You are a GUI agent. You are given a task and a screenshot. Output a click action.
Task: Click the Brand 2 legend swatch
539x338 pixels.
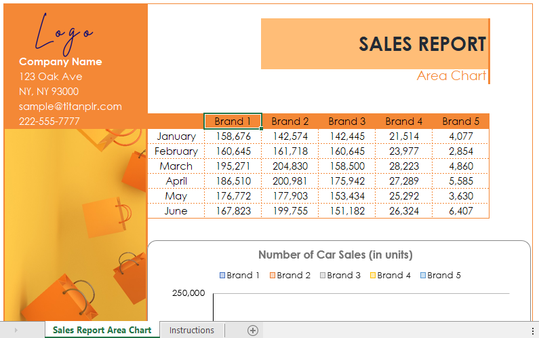(273, 276)
